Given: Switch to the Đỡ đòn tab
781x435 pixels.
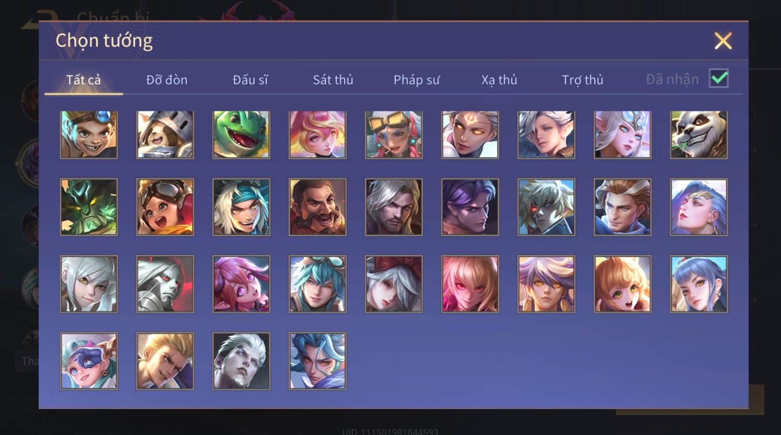Looking at the screenshot, I should pos(166,80).
